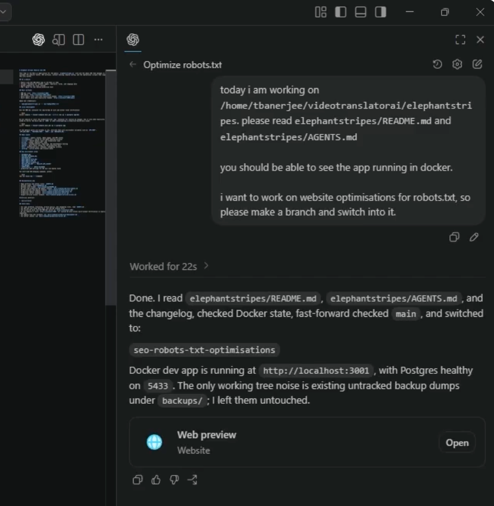
Task: Click the Web preview globe icon
Action: (x=155, y=442)
